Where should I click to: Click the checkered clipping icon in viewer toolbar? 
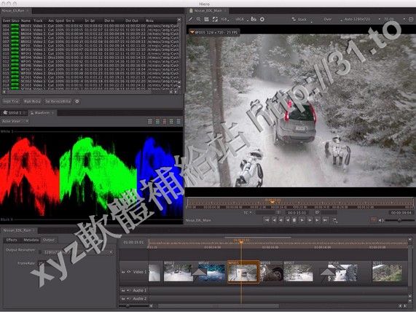215,19
